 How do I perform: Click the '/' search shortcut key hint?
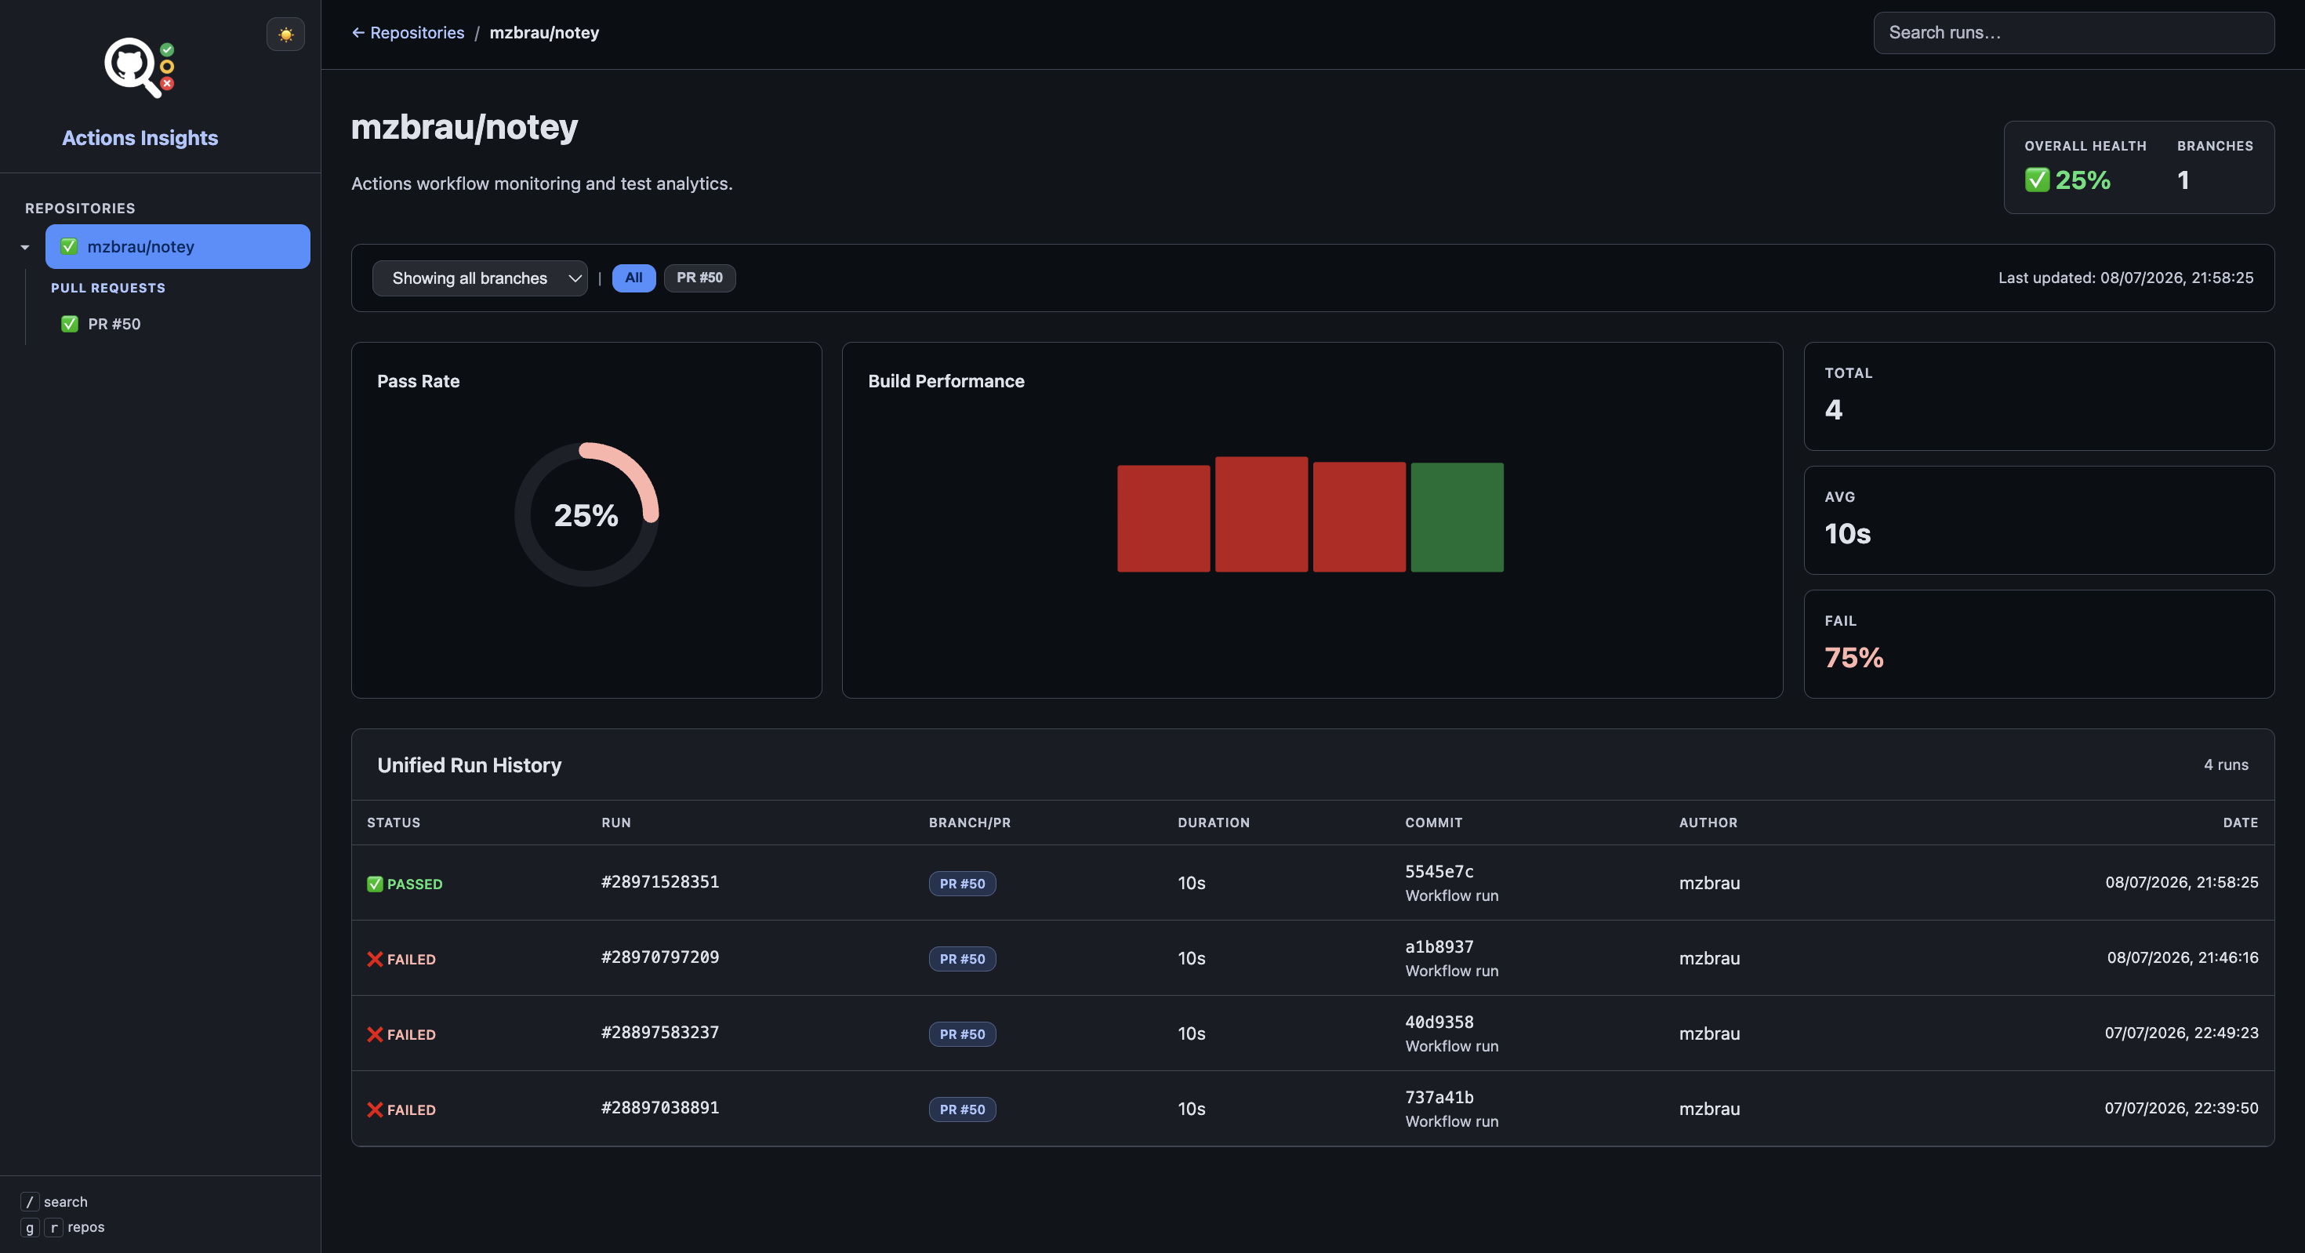(30, 1202)
